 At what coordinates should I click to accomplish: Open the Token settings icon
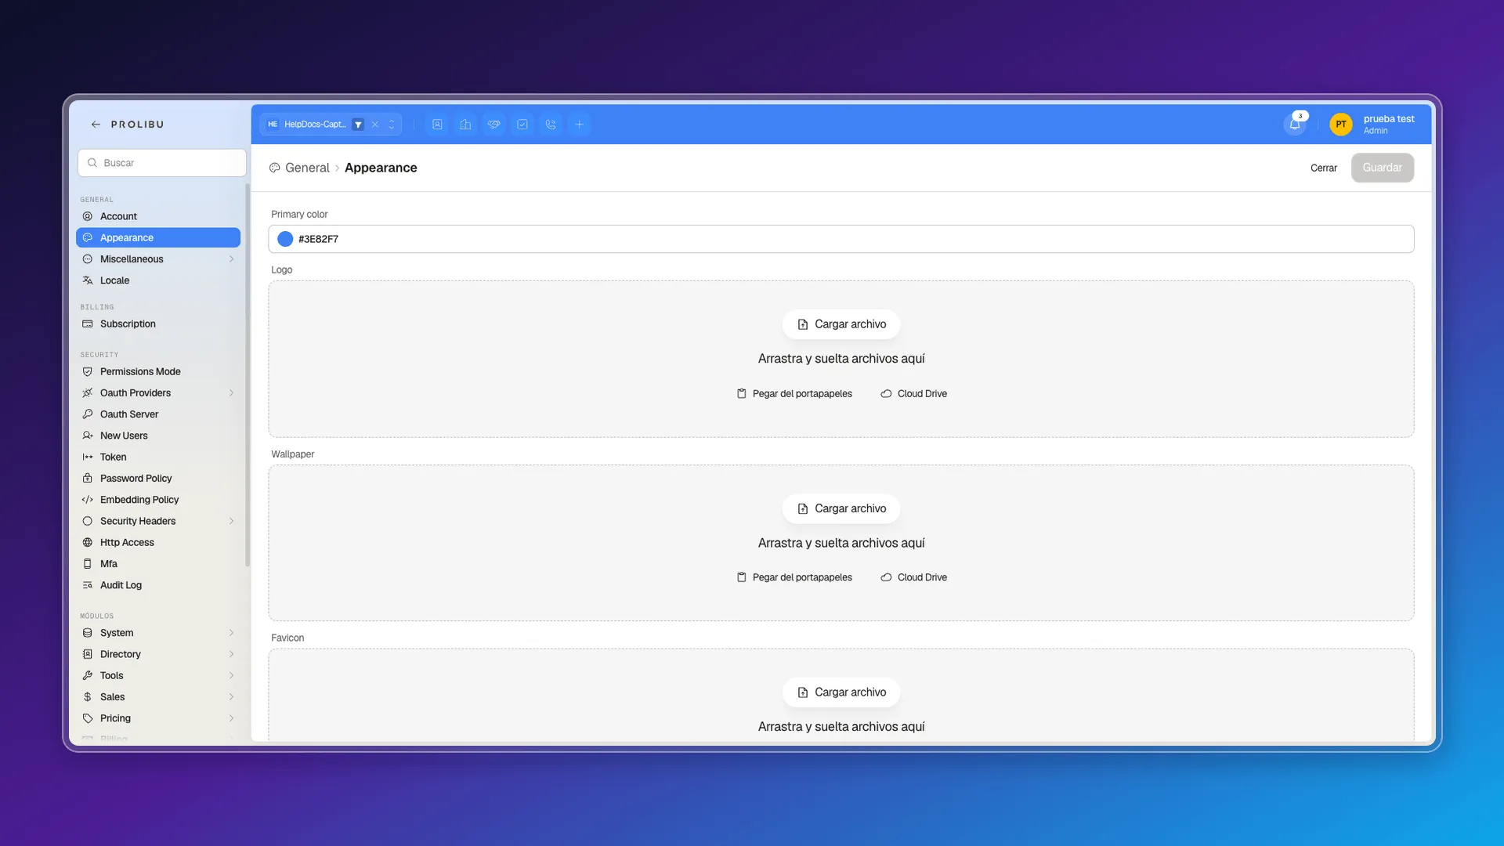tap(88, 457)
